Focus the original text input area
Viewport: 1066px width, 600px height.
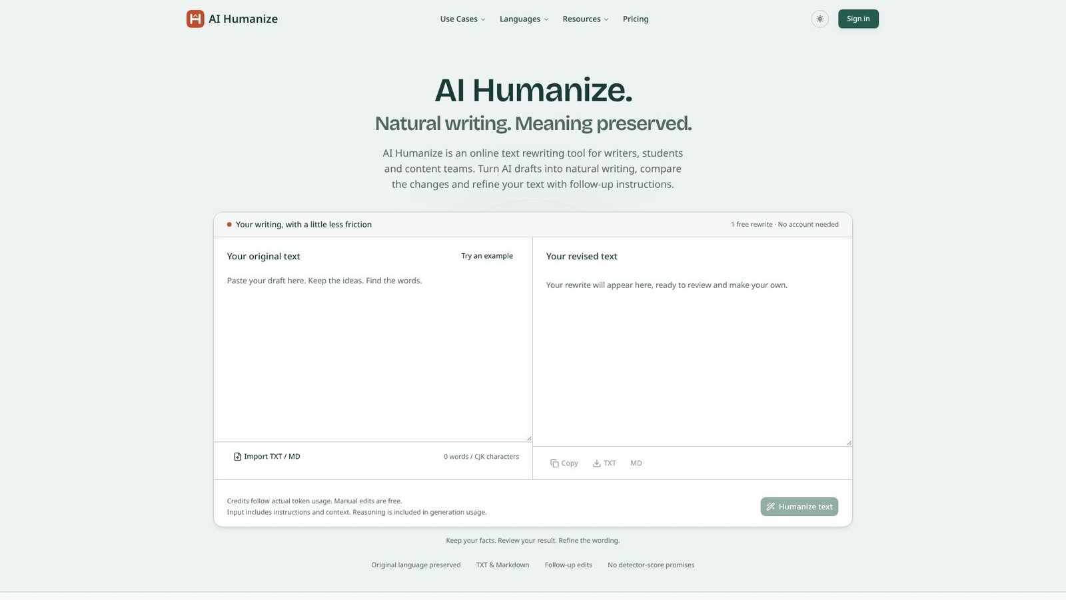pos(373,355)
